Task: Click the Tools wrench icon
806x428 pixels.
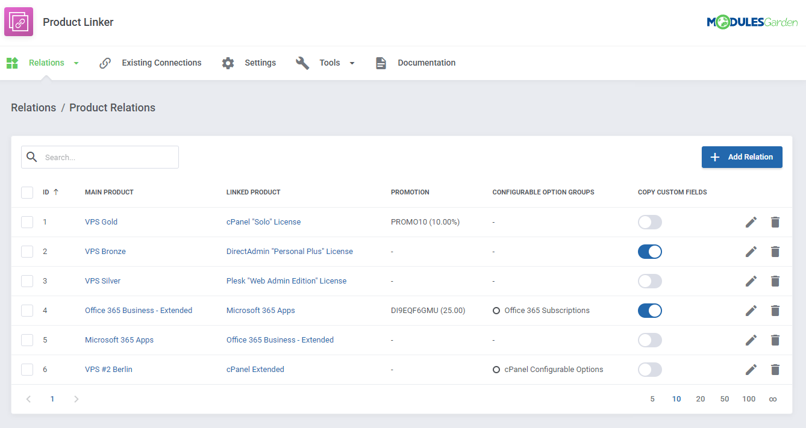Action: (302, 63)
